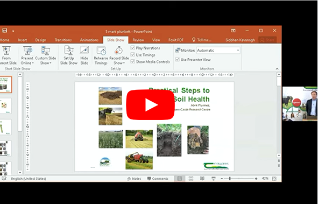Screen dimensions: 318x204
Task: Play the YouTube video
Action: pyautogui.click(x=151, y=104)
